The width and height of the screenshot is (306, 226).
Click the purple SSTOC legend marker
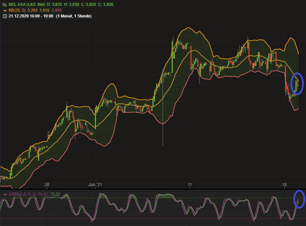pos(4,194)
